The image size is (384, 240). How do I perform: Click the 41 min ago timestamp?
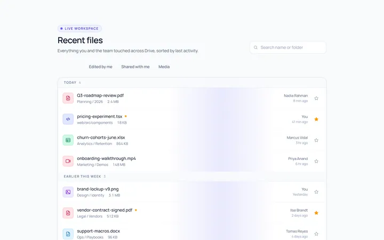(x=300, y=122)
